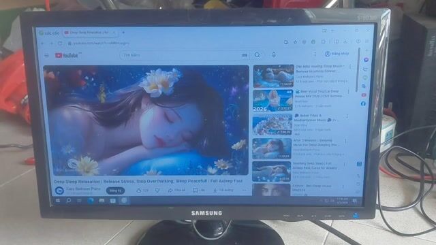This screenshot has height=245, width=436.
Task: Open the Cozy Bedroom Piano channel avatar
Action: [x=59, y=191]
